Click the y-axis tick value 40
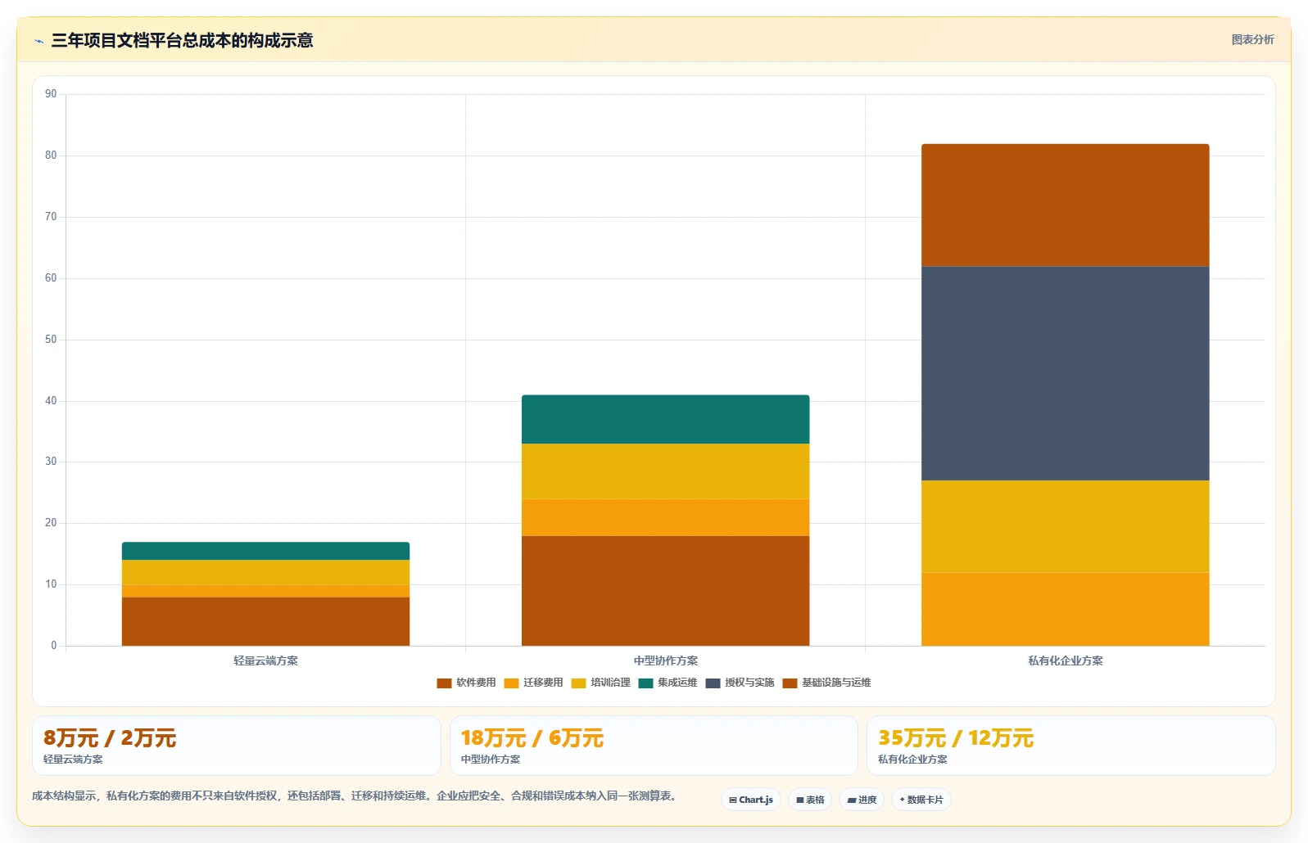Screen dimensions: 1308x843 tap(51, 401)
